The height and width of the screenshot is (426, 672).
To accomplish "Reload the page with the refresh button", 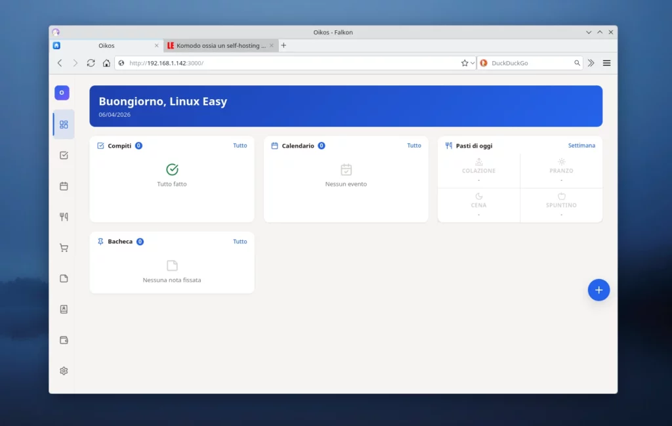I will point(91,63).
